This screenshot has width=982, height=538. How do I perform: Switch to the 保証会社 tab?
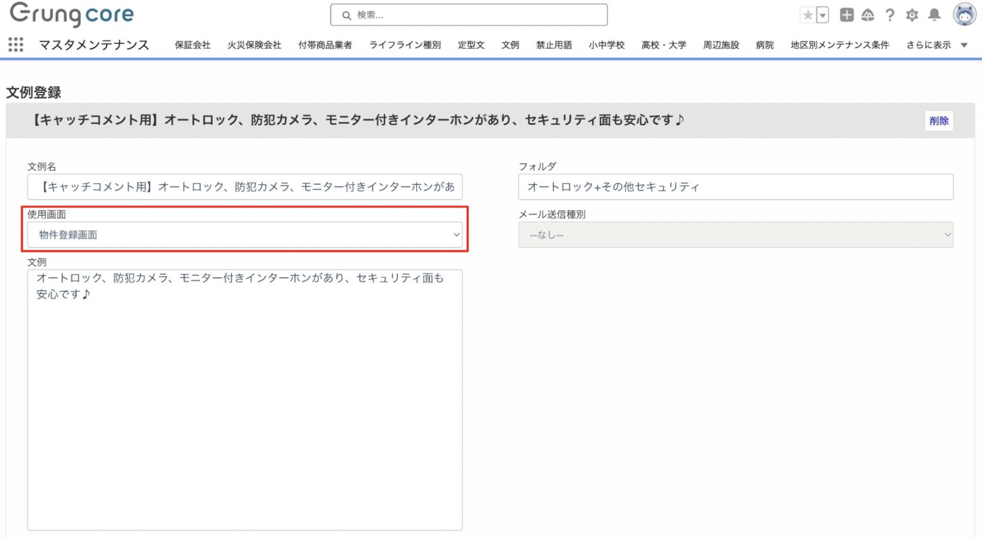[192, 45]
